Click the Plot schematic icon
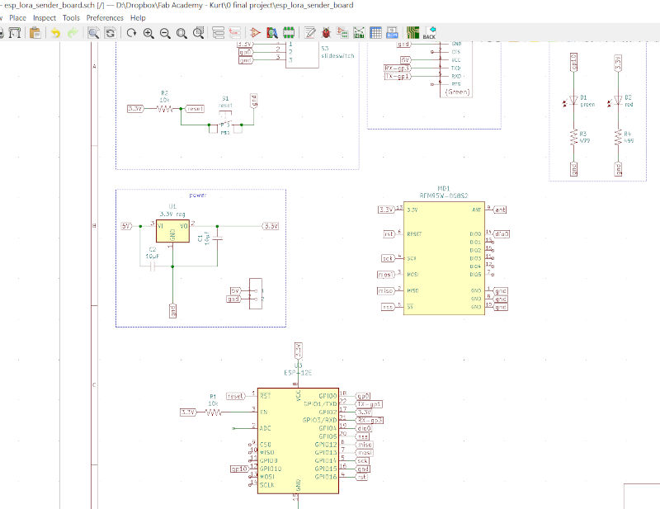 point(15,32)
